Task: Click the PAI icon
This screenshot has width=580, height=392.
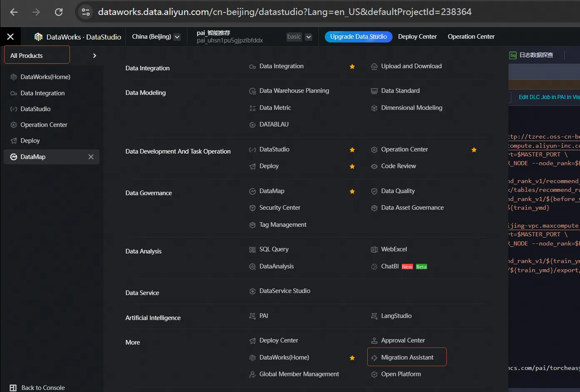Action: click(x=252, y=316)
